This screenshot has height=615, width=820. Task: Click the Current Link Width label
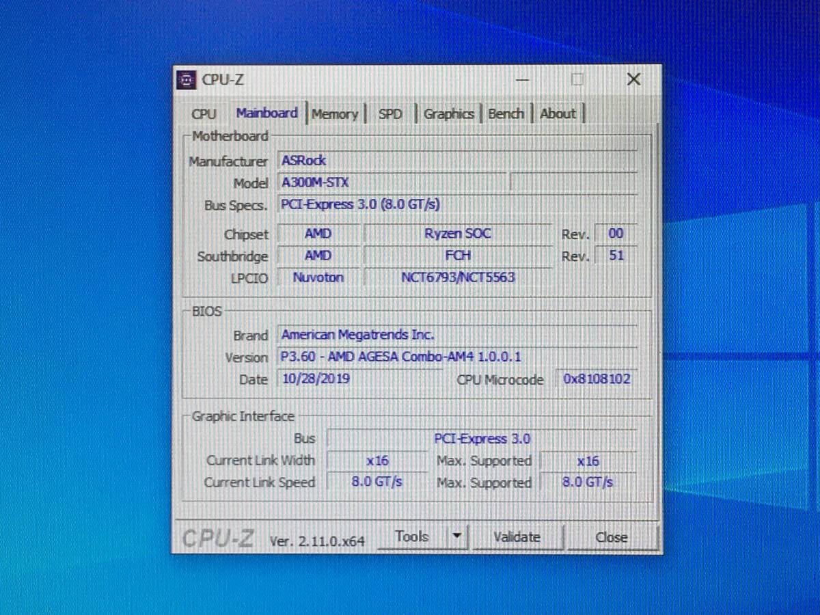click(x=260, y=461)
